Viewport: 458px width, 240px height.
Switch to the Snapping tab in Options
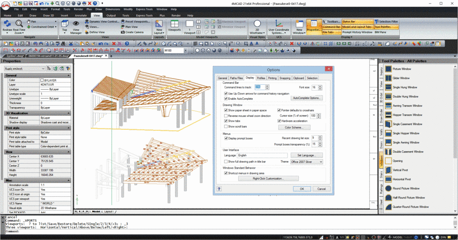click(x=285, y=78)
